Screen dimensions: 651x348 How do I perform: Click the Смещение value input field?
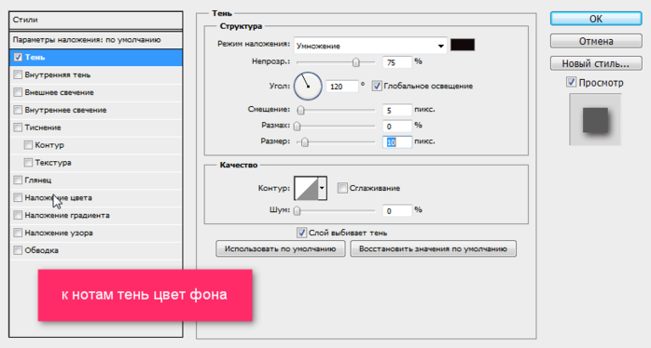coord(397,110)
